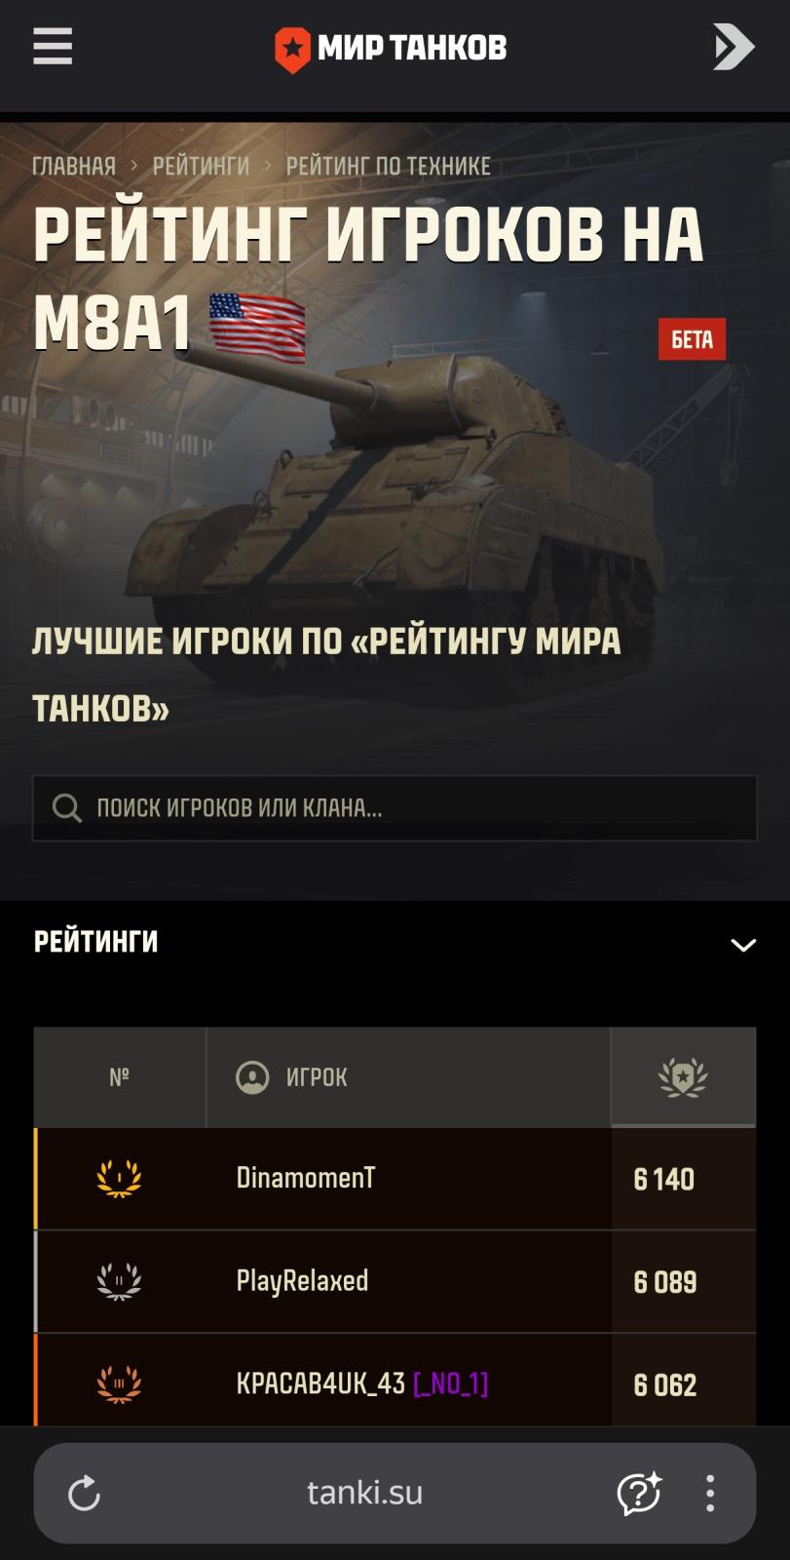The image size is (790, 1560).
Task: Open РЕЙТИНГИ breadcrumb link
Action: (201, 166)
